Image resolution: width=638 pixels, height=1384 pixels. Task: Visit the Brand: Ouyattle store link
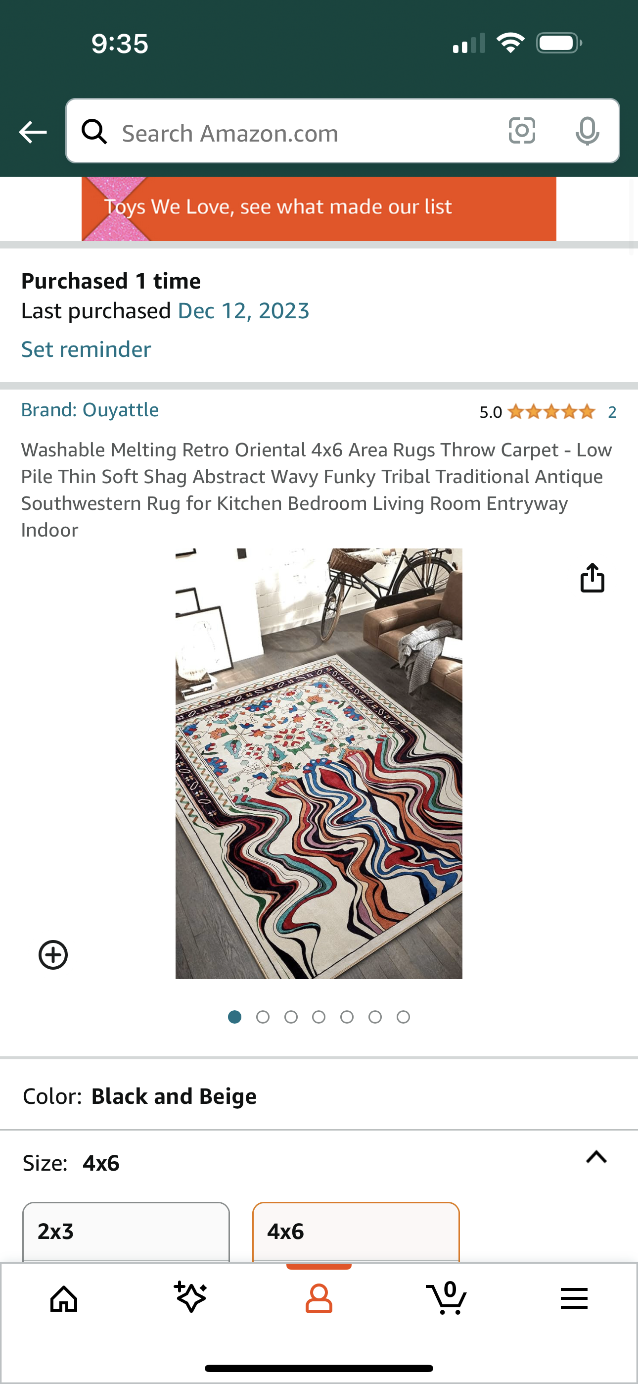[x=90, y=410]
